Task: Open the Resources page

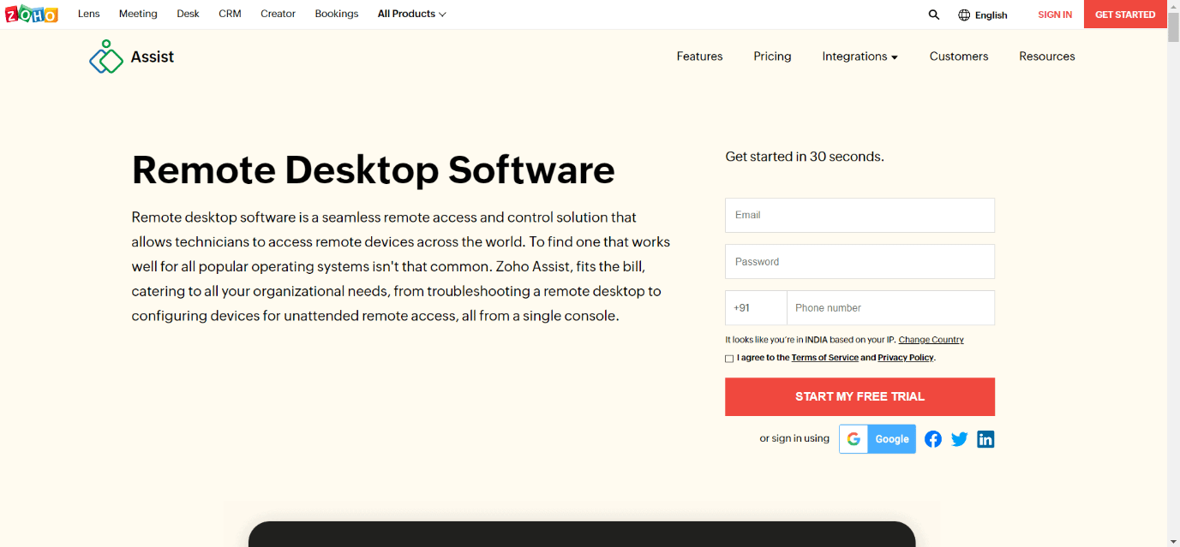Action: [1046, 56]
